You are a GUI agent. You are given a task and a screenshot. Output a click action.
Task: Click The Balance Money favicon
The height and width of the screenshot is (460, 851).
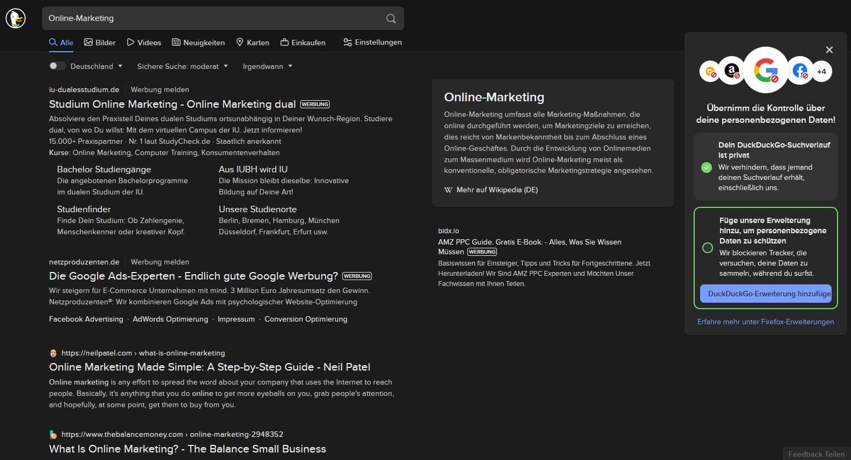[x=53, y=434]
